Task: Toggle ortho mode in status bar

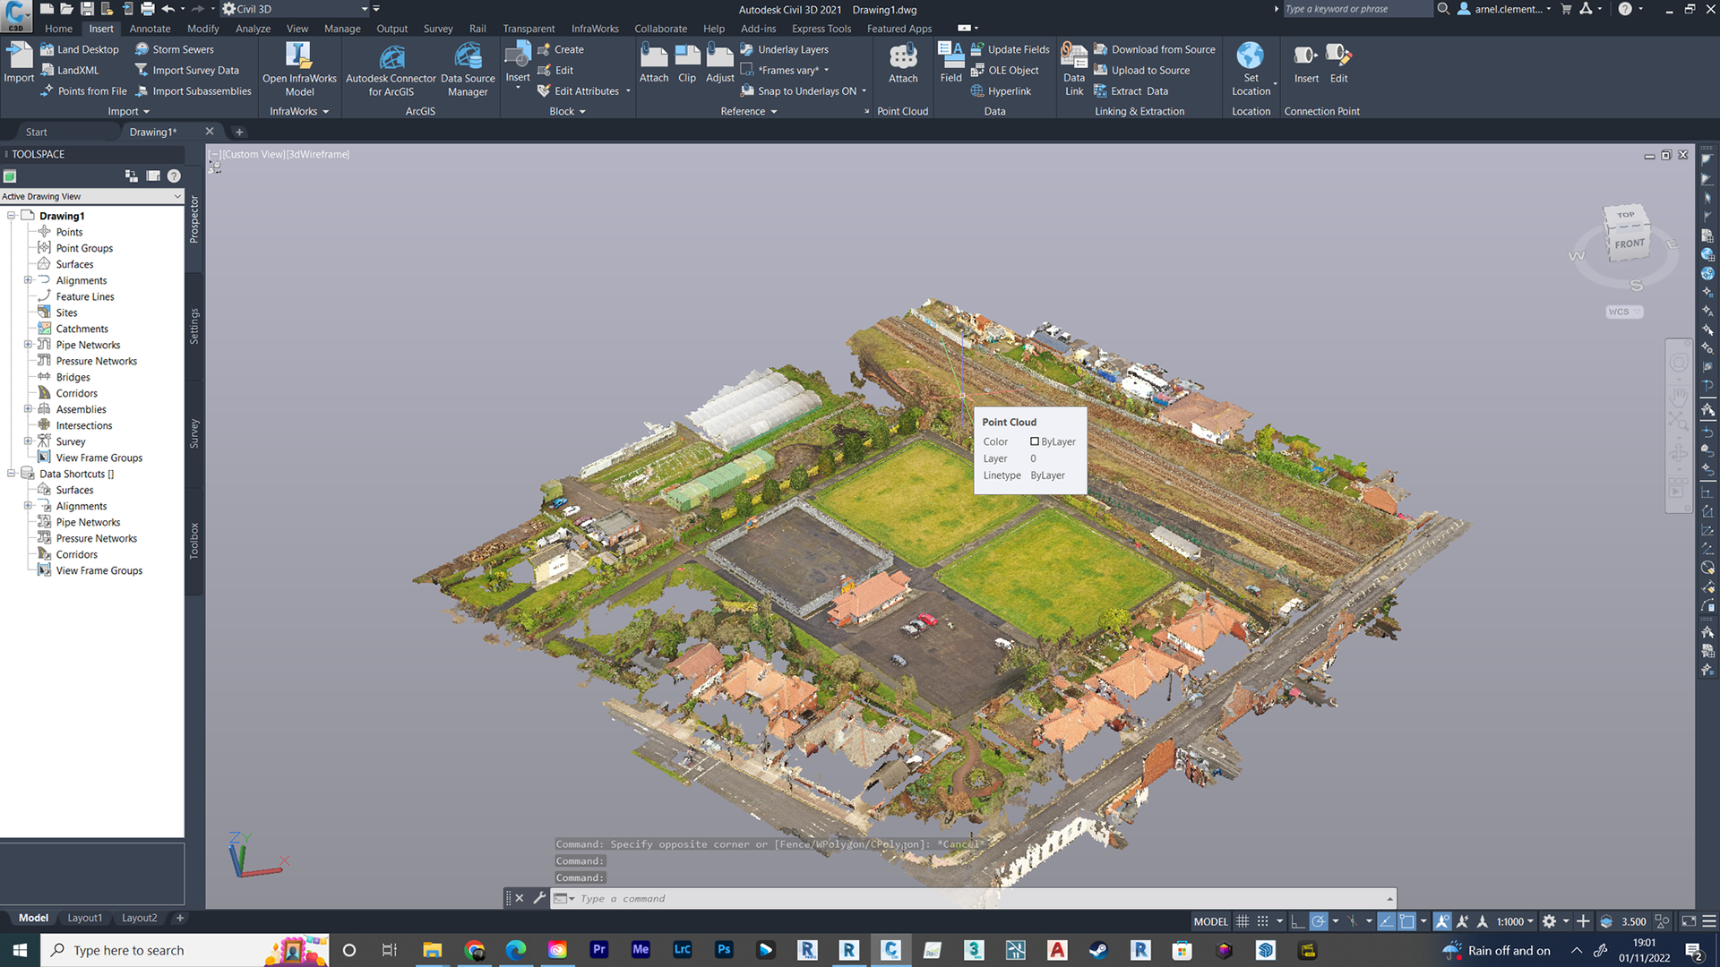Action: pos(1297,921)
